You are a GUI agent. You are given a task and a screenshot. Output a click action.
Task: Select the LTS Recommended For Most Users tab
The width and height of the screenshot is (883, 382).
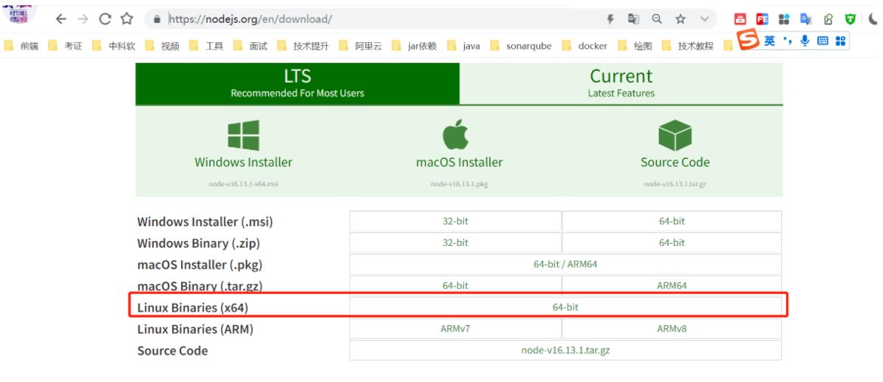point(297,83)
